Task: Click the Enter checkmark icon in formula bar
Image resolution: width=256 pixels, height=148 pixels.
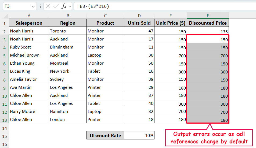Action: click(56, 6)
